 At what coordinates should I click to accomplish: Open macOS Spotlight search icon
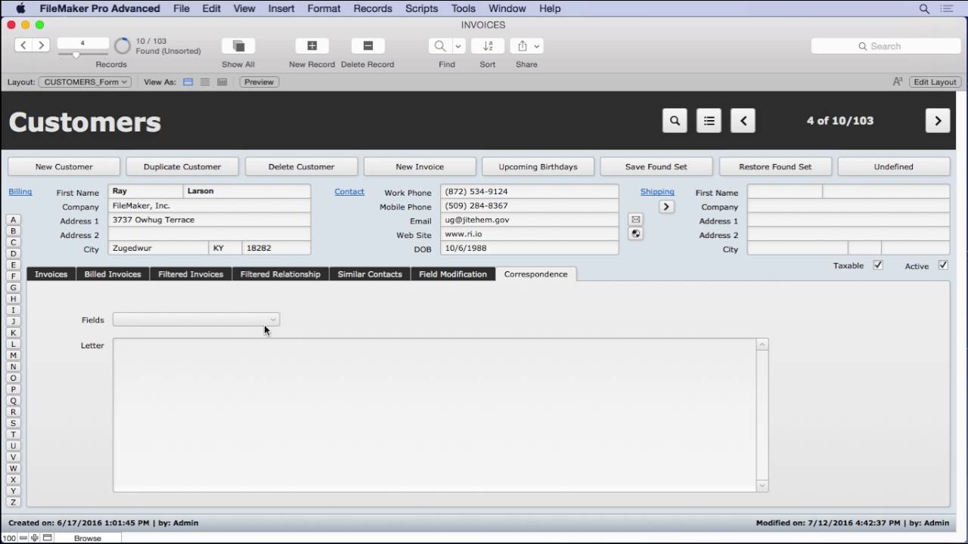(x=924, y=9)
